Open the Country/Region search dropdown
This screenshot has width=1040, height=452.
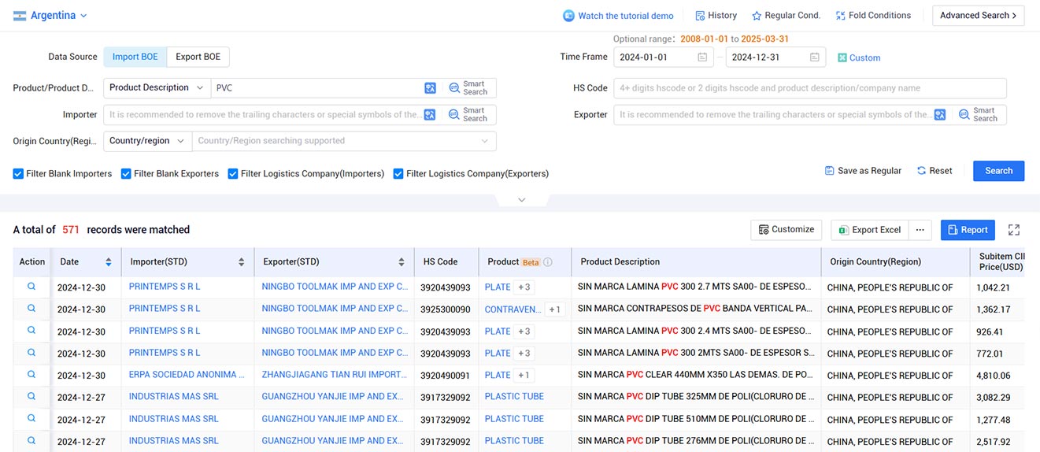click(344, 141)
